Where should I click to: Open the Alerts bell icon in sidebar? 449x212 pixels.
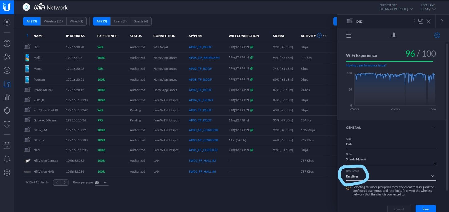[x=7, y=159]
